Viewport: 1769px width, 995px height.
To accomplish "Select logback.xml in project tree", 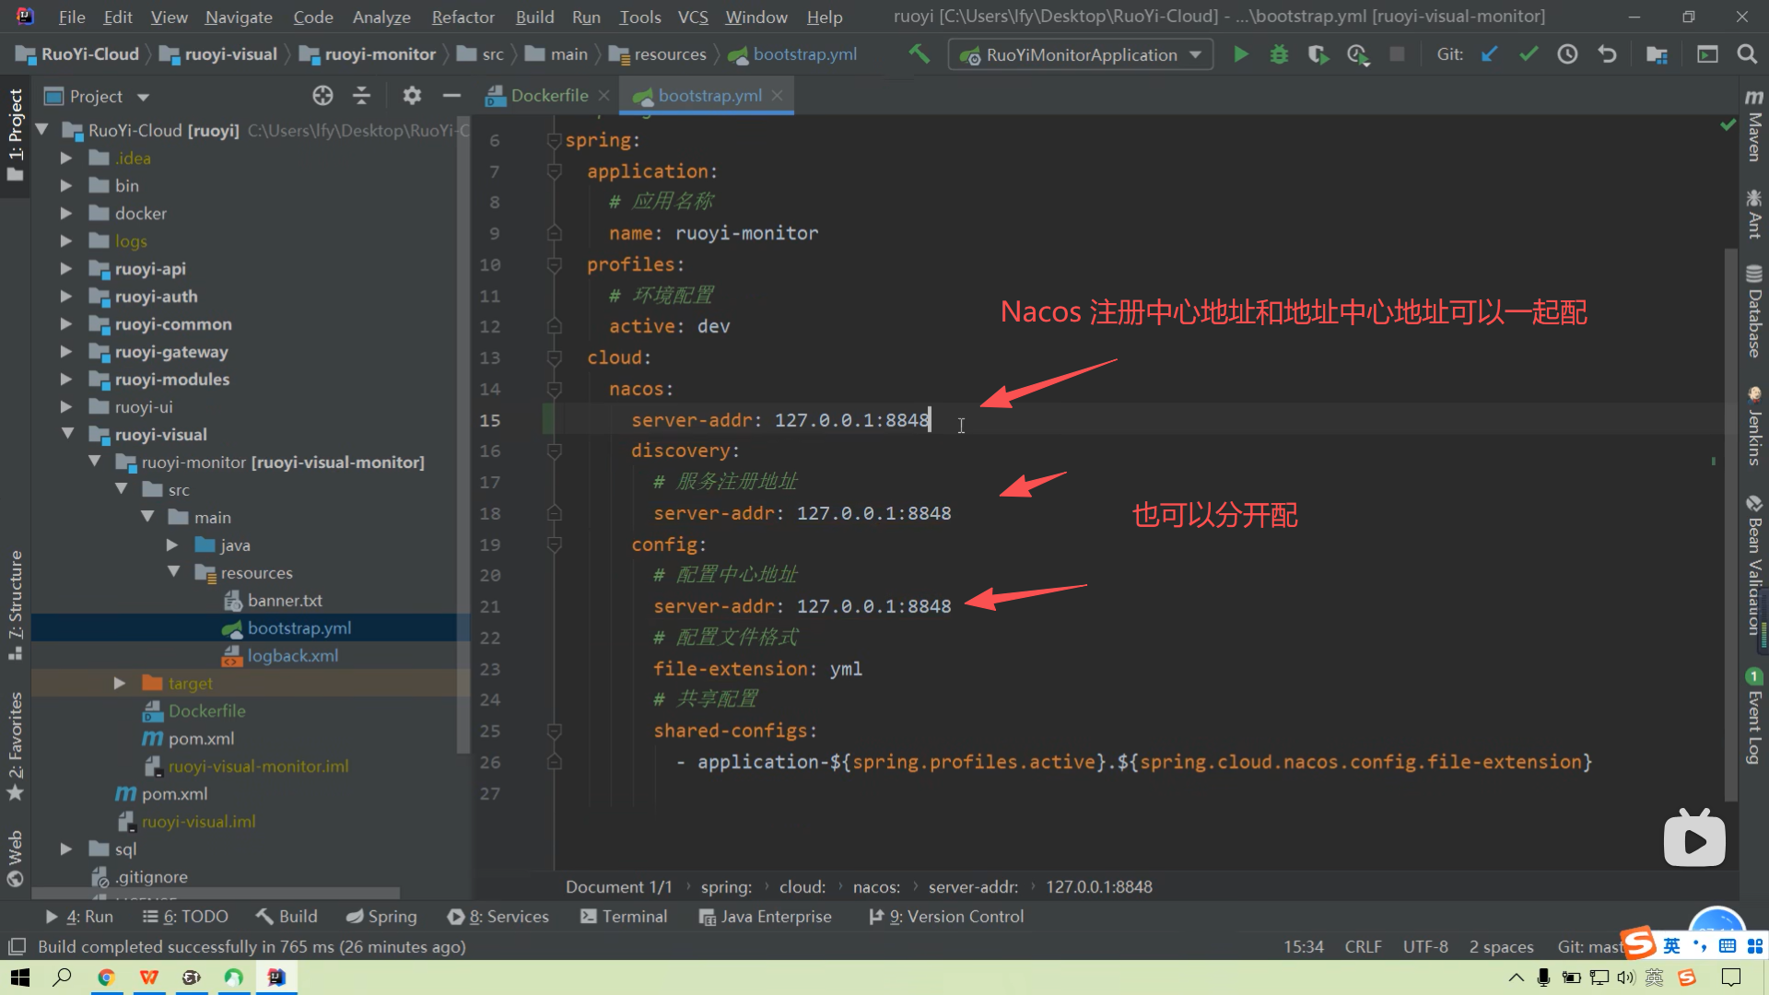I will [292, 655].
